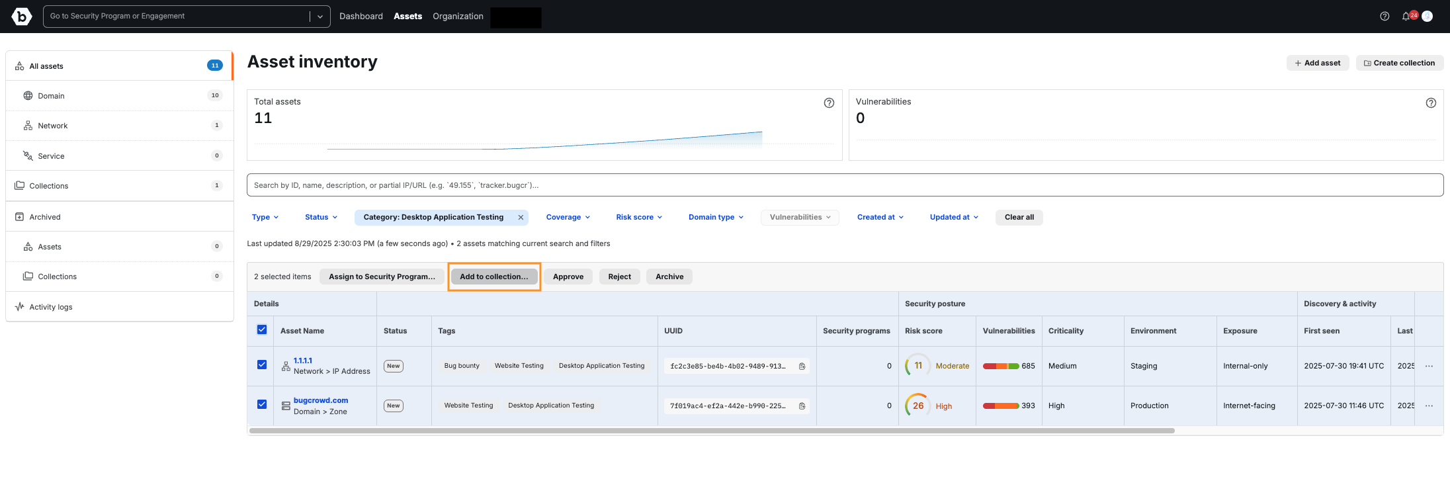Open the help question mark icon in top bar
Screen dimensions: 1450x481
click(x=1385, y=17)
